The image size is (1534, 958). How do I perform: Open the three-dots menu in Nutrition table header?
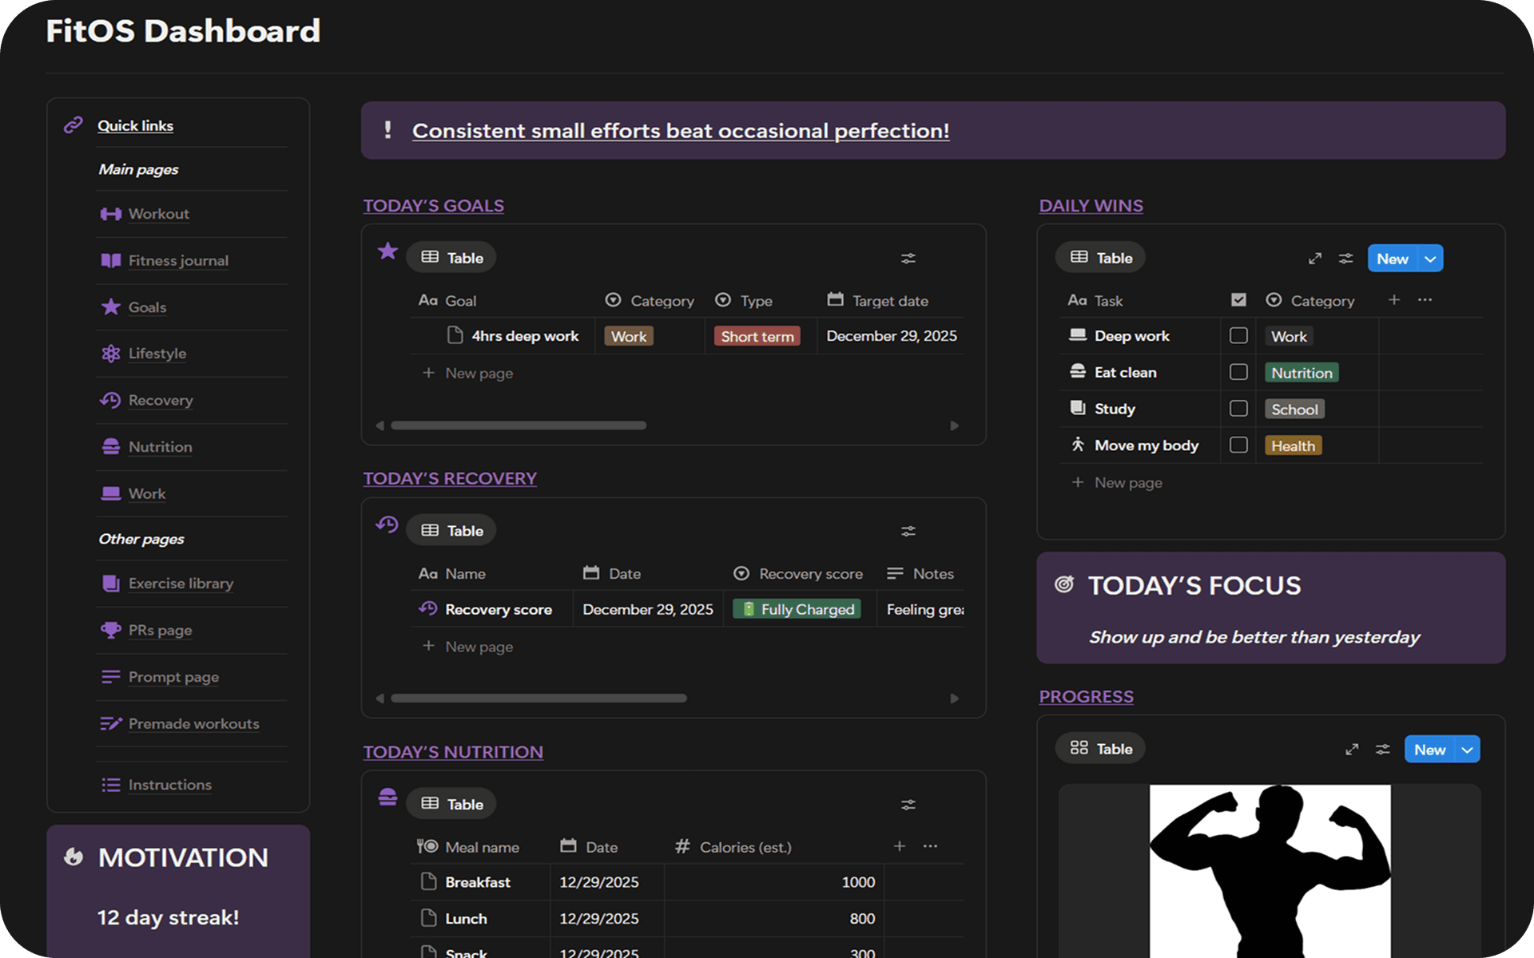930,846
